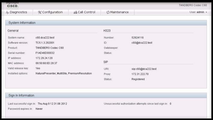Click serial number F1AD46D00032

(45, 53)
